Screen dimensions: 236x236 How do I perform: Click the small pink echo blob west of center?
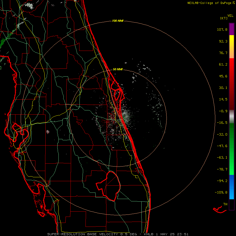click(48, 132)
